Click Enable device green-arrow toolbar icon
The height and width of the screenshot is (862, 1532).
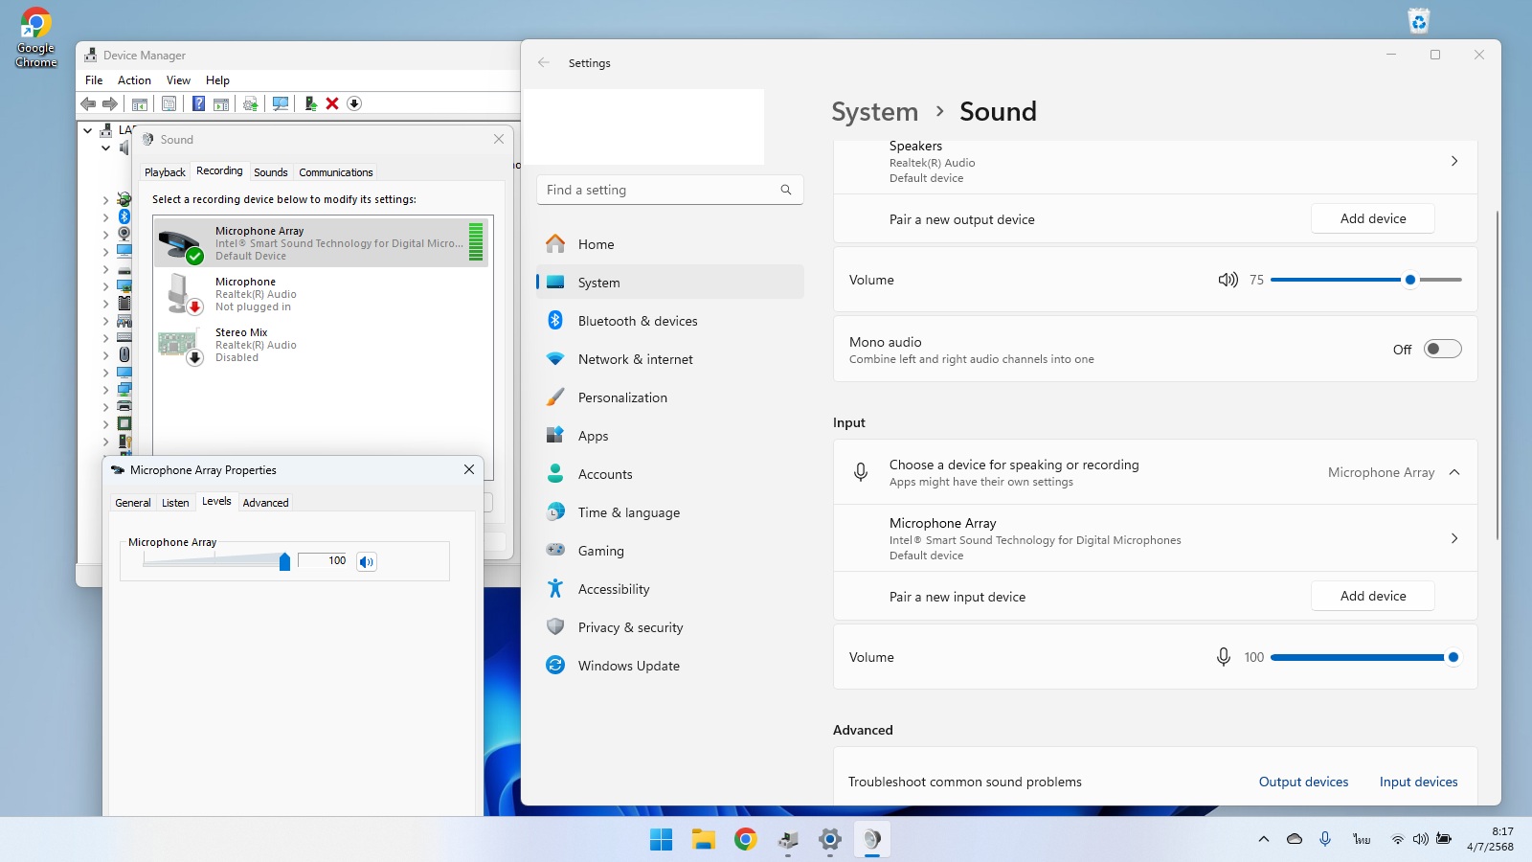pos(310,103)
